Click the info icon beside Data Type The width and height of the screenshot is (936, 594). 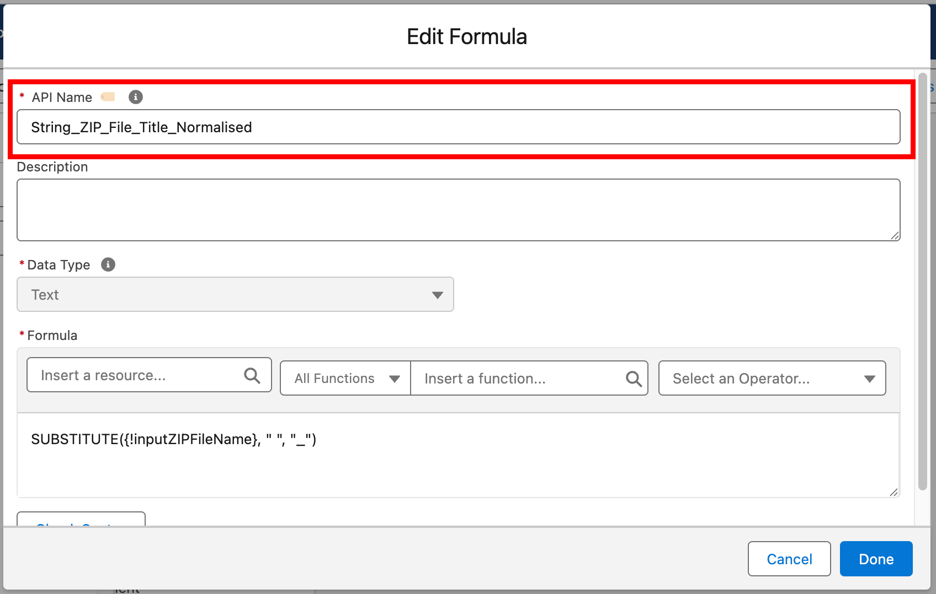[108, 264]
